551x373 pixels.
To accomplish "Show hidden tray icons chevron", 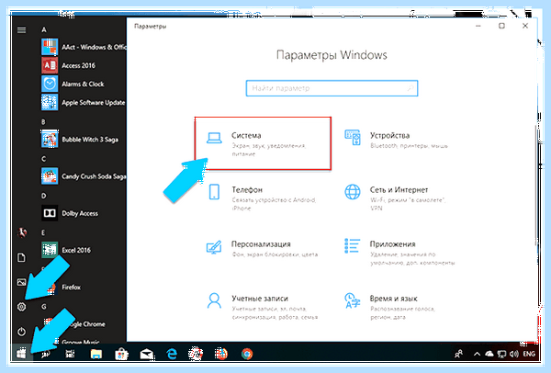I will 477,354.
